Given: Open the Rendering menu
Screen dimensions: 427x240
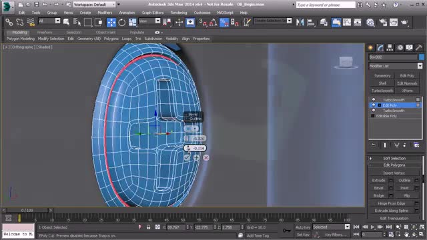Looking at the screenshot, I should (x=179, y=13).
